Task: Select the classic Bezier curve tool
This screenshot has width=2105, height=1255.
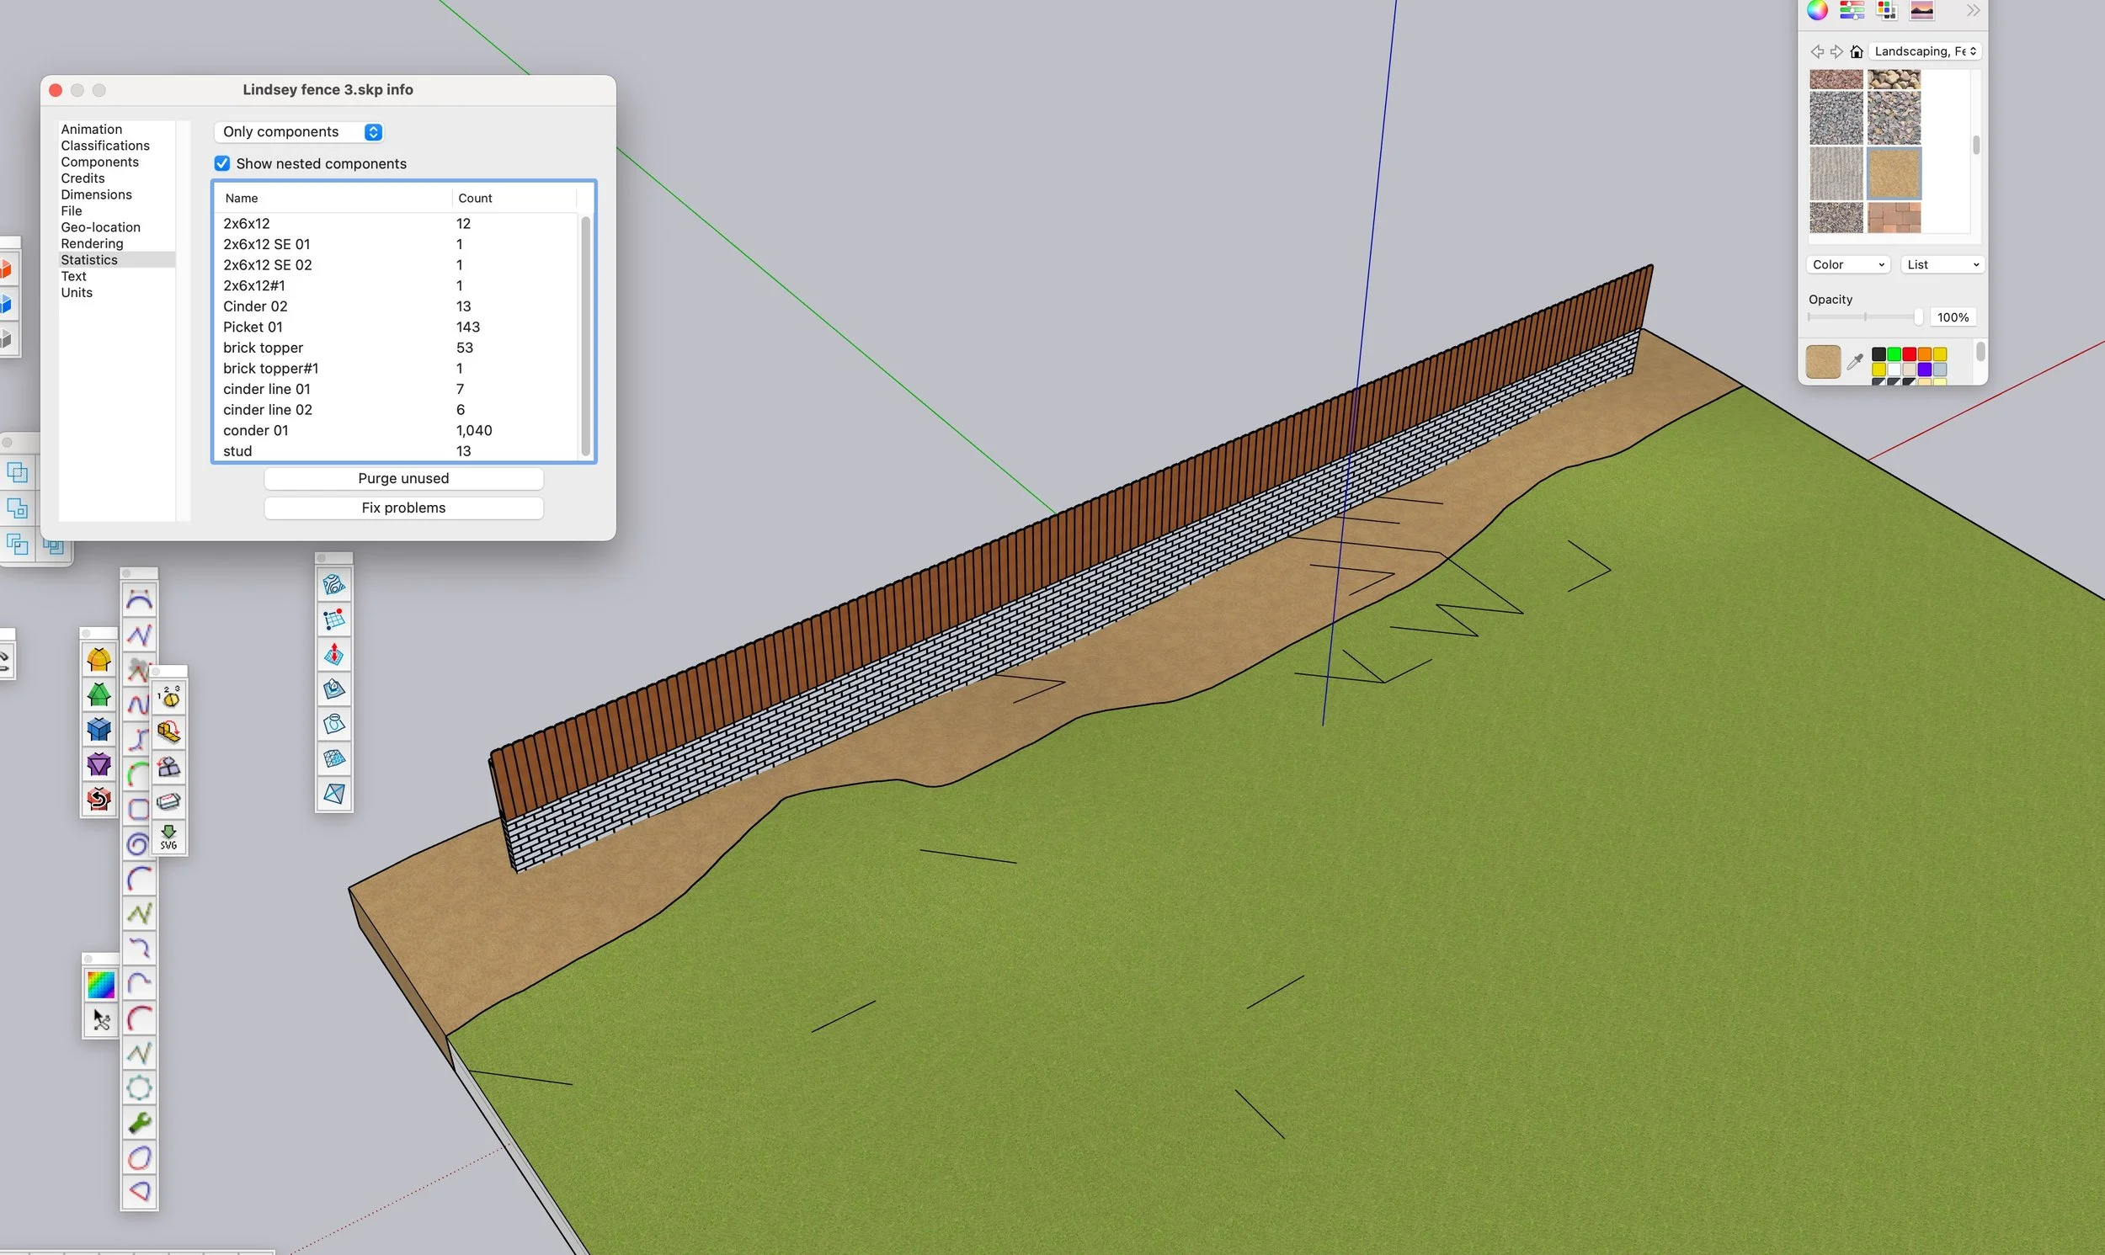Action: coord(140,599)
